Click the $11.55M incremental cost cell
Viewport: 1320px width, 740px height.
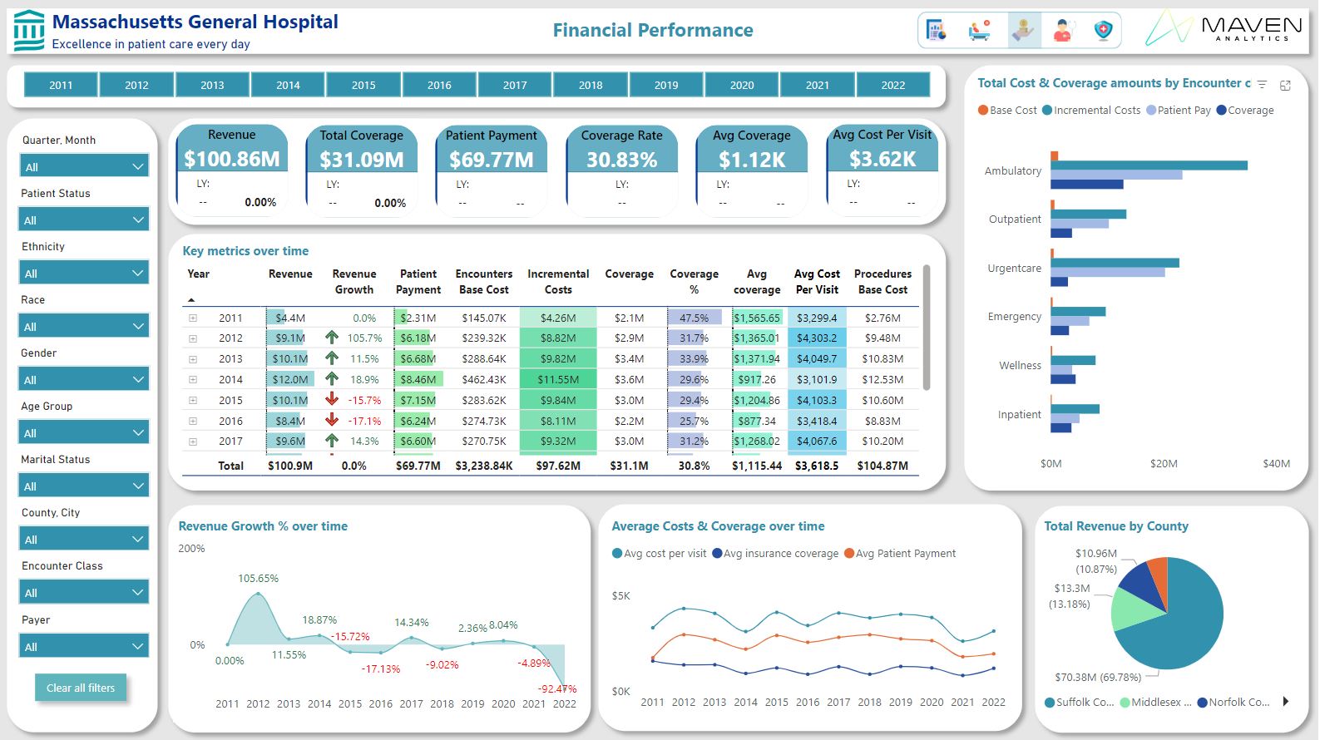(x=558, y=379)
